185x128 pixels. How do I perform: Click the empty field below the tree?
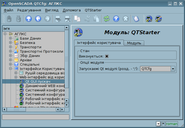[36, 117]
